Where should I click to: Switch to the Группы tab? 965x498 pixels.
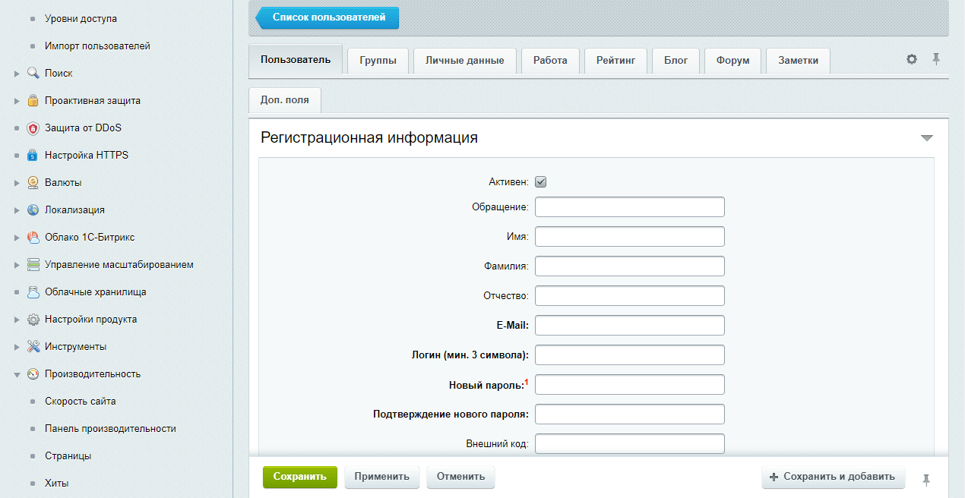click(x=378, y=61)
